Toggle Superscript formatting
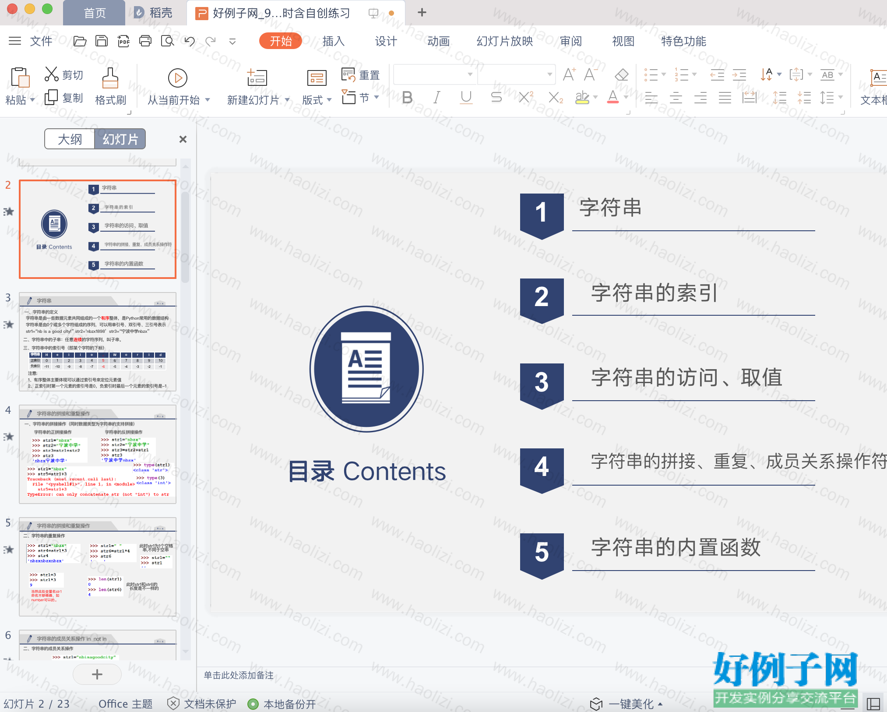This screenshot has height=712, width=887. (526, 97)
